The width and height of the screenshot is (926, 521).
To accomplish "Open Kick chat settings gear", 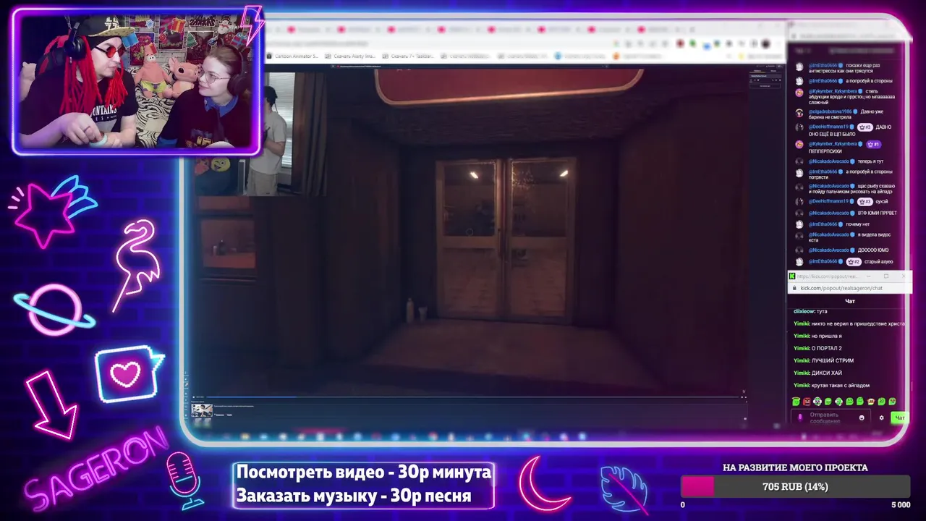I will (881, 418).
